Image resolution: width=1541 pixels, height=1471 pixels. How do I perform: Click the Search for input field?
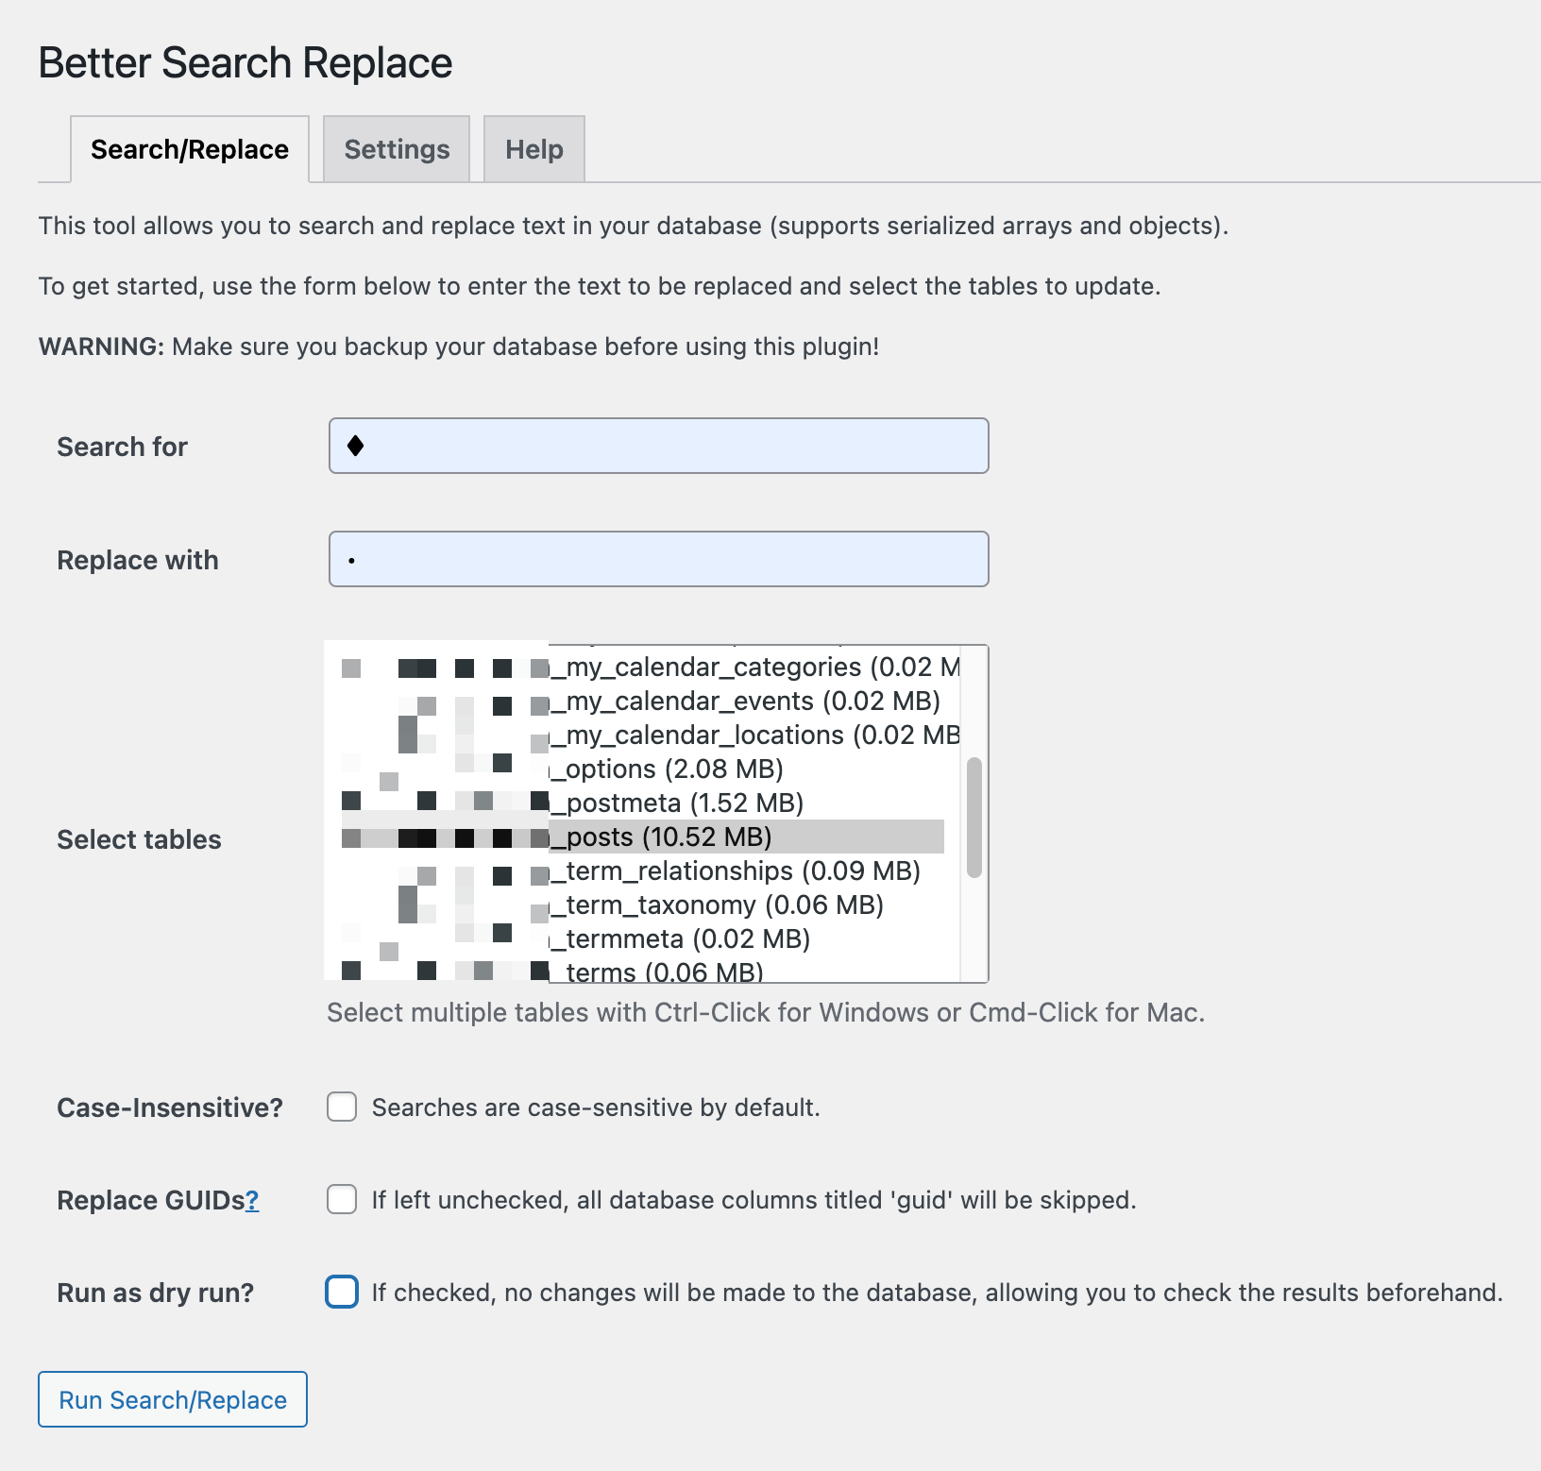point(659,446)
